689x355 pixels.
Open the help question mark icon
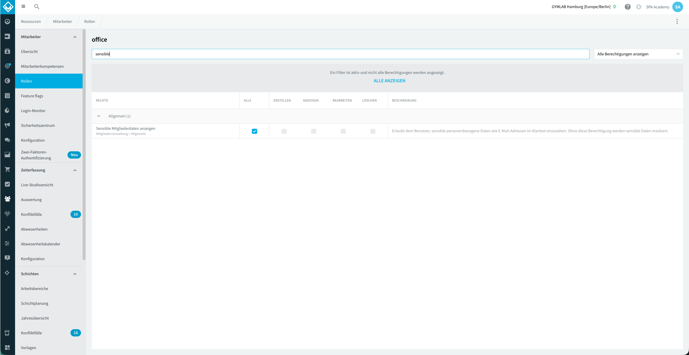(x=628, y=7)
